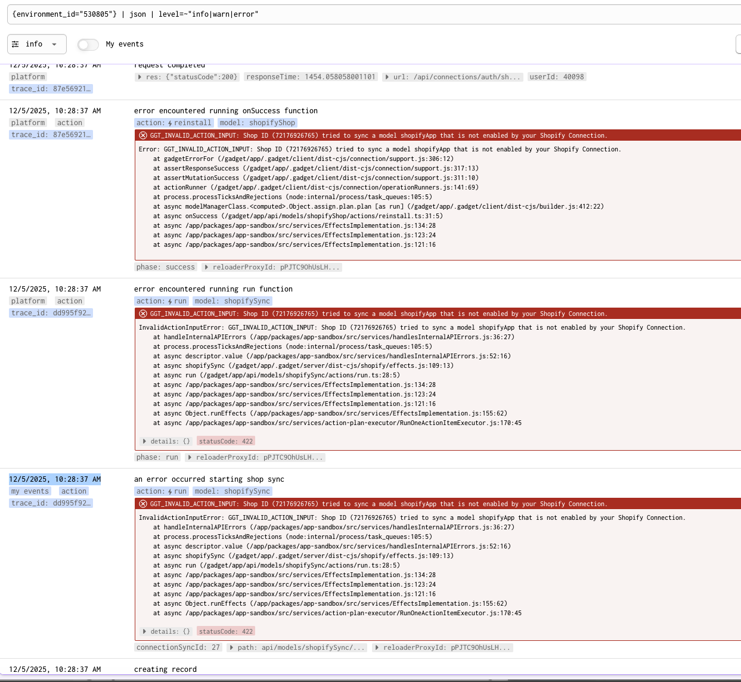This screenshot has height=682, width=741.
Task: Click the userId: 40098 tag
Action: (x=557, y=77)
